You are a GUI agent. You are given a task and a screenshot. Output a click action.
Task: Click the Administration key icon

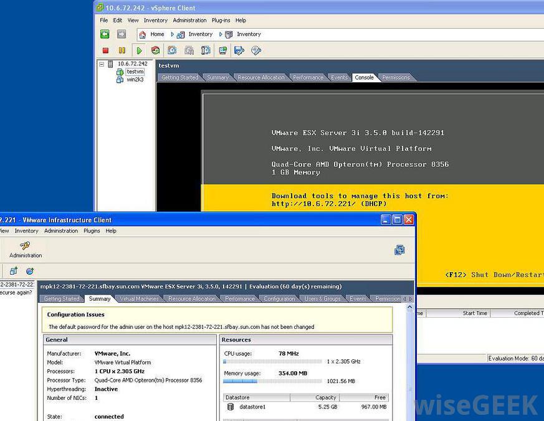click(26, 247)
